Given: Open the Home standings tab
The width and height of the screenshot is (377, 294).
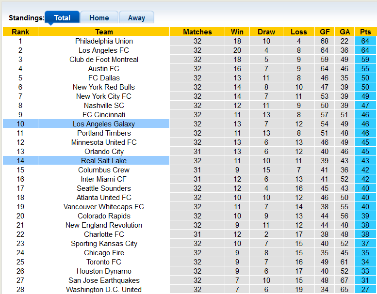Looking at the screenshot, I should point(99,18).
